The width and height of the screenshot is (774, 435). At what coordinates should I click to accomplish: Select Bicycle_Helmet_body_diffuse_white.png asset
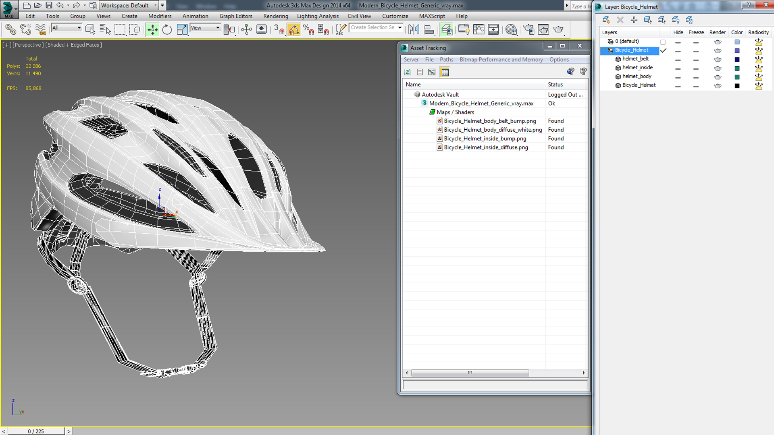pos(493,129)
